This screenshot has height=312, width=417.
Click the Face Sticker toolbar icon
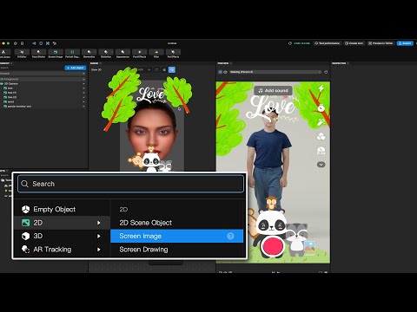click(38, 52)
